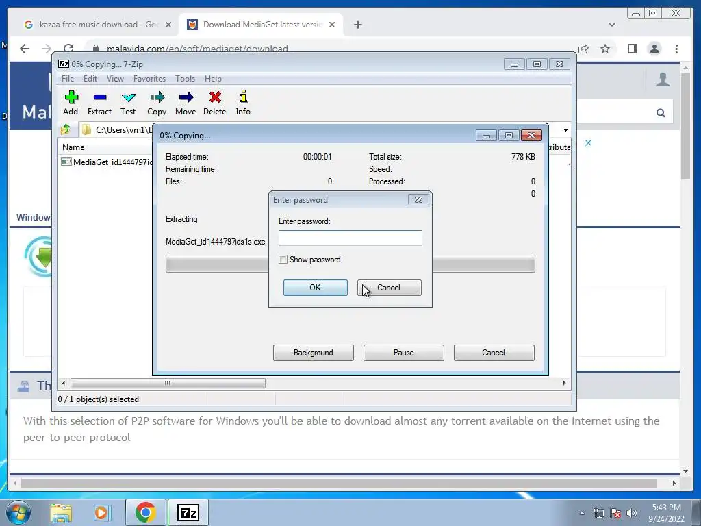Click the Enter password text field
Screen dimensions: 701x526
coord(350,238)
